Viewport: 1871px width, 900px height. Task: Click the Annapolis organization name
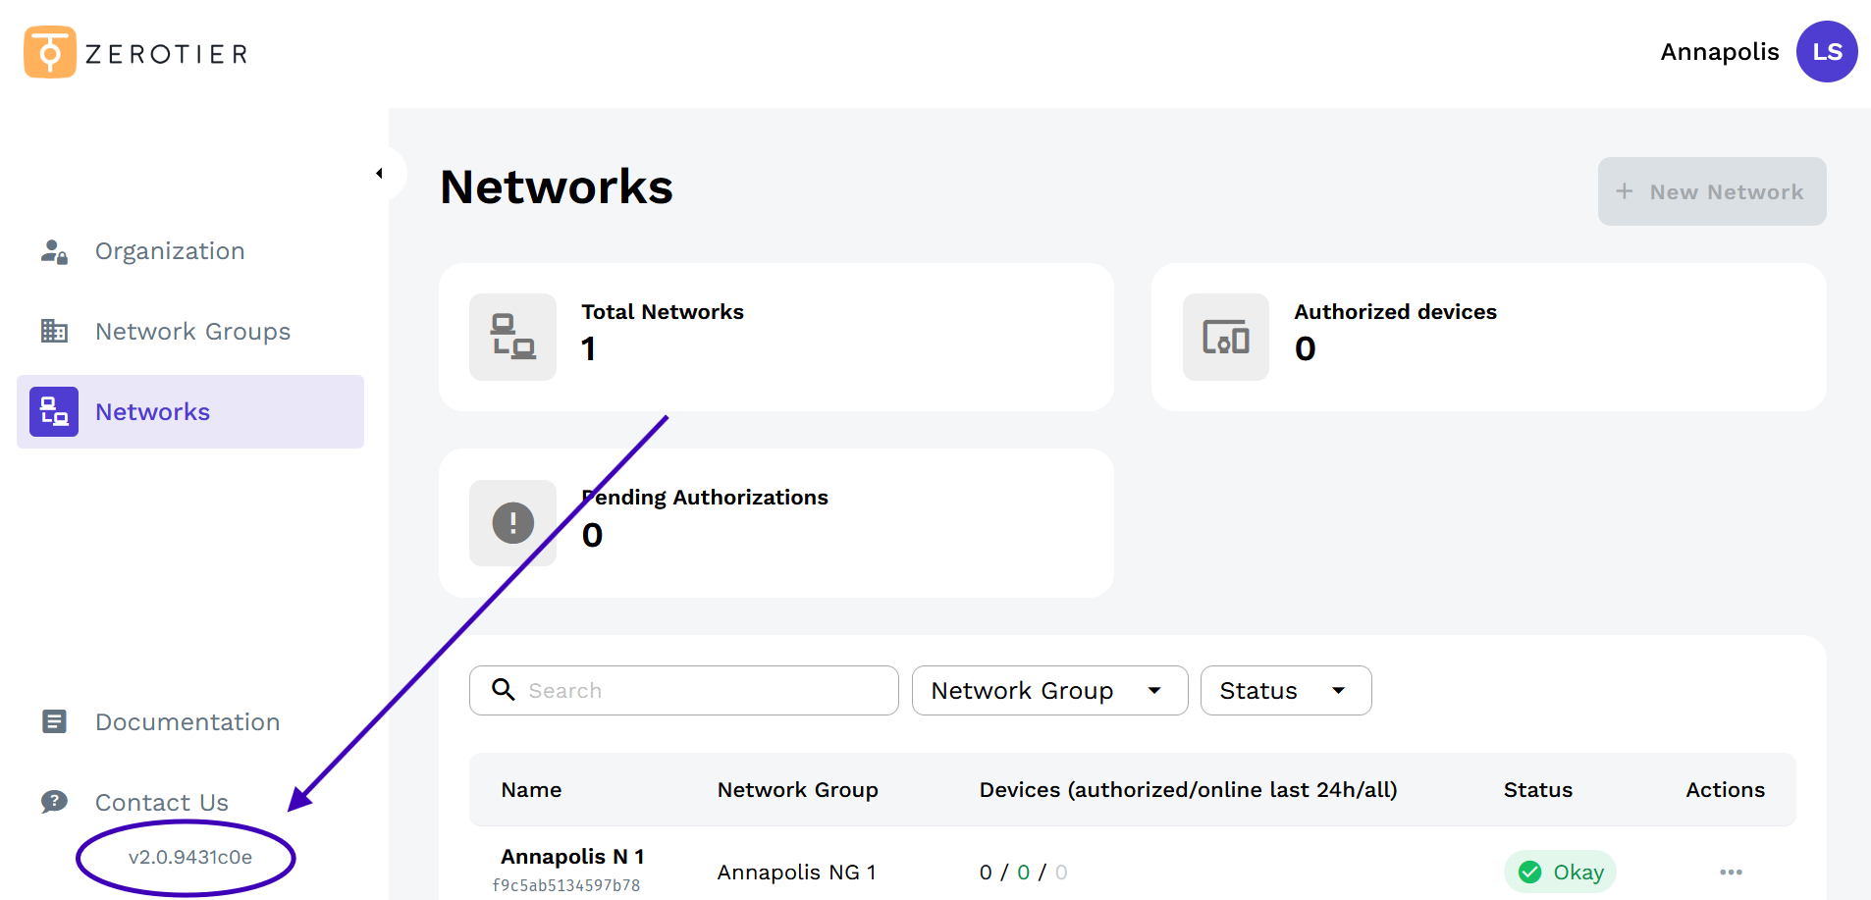click(1719, 52)
